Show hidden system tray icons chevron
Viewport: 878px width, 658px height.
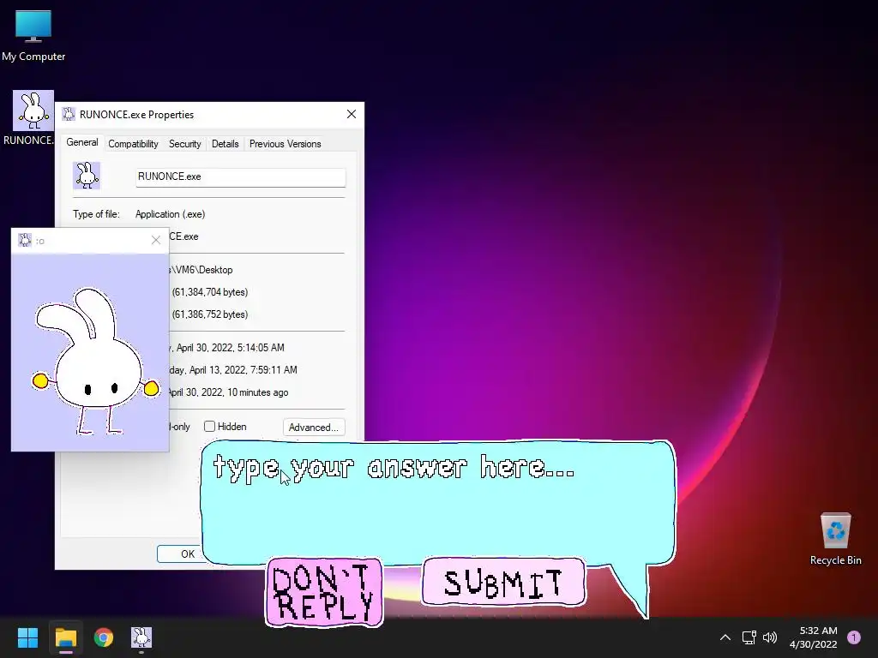725,637
